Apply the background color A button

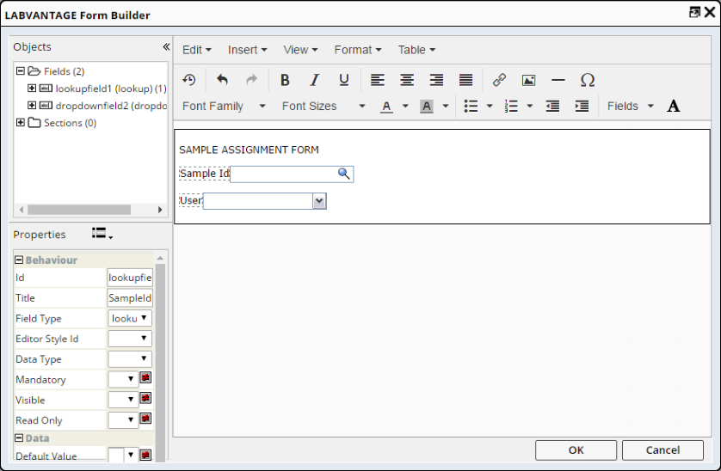coord(427,107)
